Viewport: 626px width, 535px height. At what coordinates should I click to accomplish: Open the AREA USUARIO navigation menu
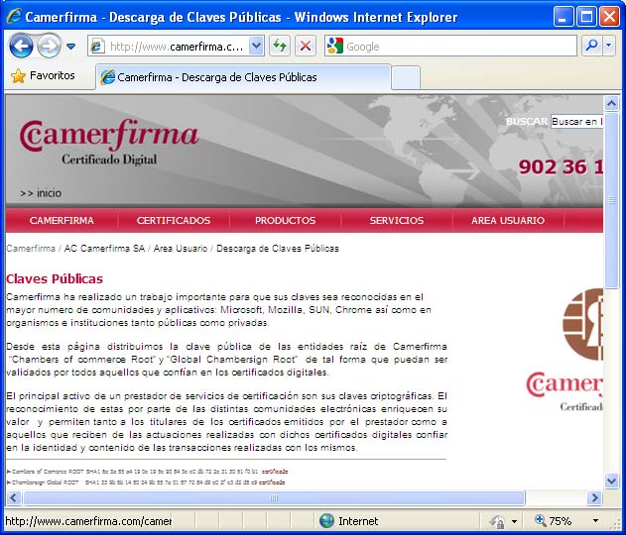508,221
